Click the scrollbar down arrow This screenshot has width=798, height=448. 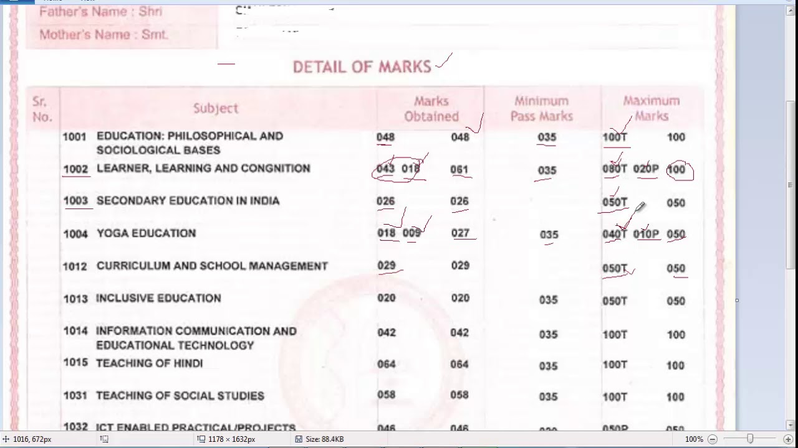pyautogui.click(x=792, y=426)
